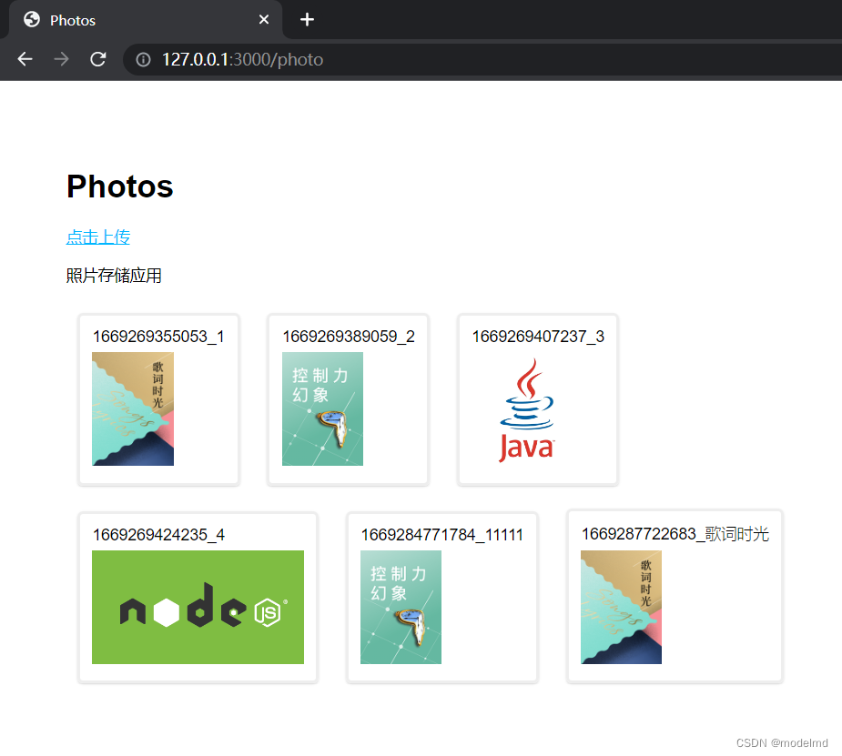Click the title 1669269355053_1
This screenshot has height=756, width=842.
tap(158, 337)
